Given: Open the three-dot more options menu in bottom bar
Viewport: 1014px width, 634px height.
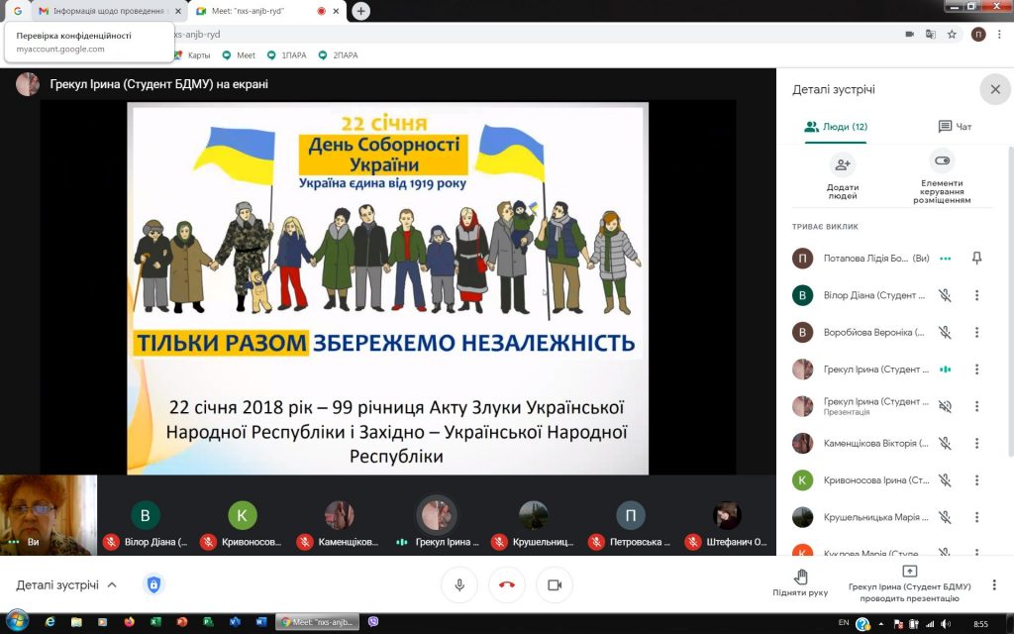Looking at the screenshot, I should coord(994,584).
